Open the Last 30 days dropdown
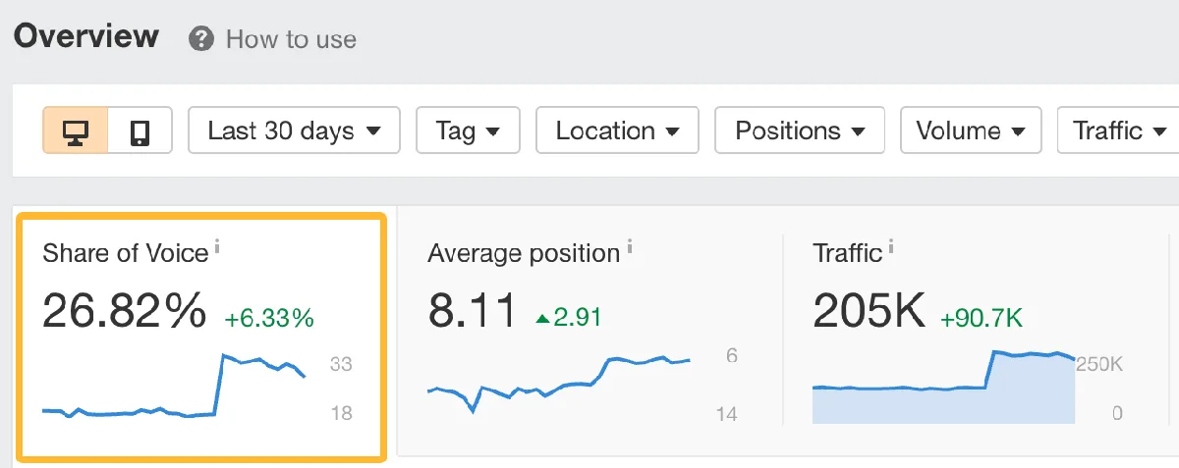The image size is (1179, 468). point(294,130)
